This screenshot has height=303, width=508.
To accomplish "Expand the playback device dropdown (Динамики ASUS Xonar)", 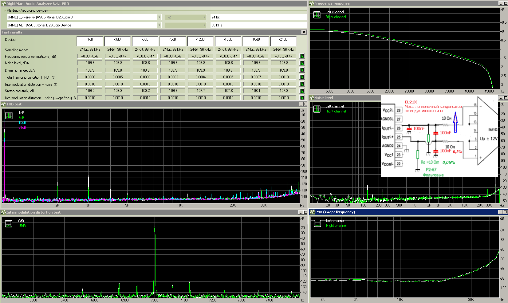I will 159,17.
